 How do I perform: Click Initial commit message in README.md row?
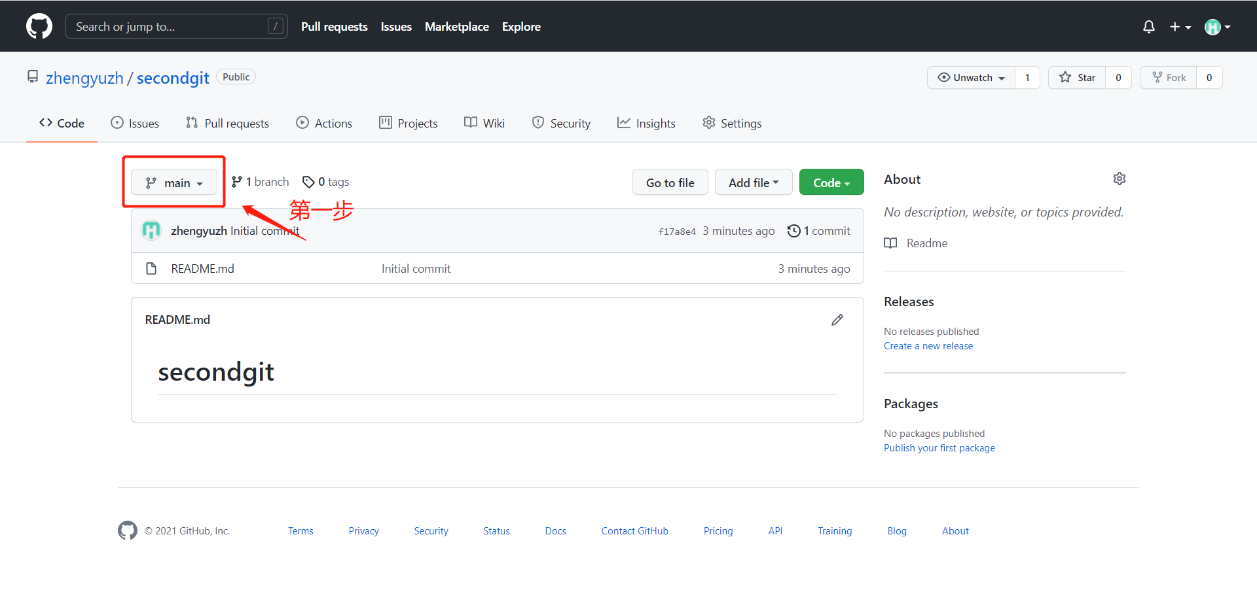coord(416,268)
